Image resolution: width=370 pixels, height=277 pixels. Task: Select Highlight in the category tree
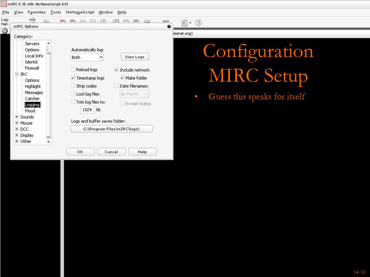pyautogui.click(x=33, y=87)
